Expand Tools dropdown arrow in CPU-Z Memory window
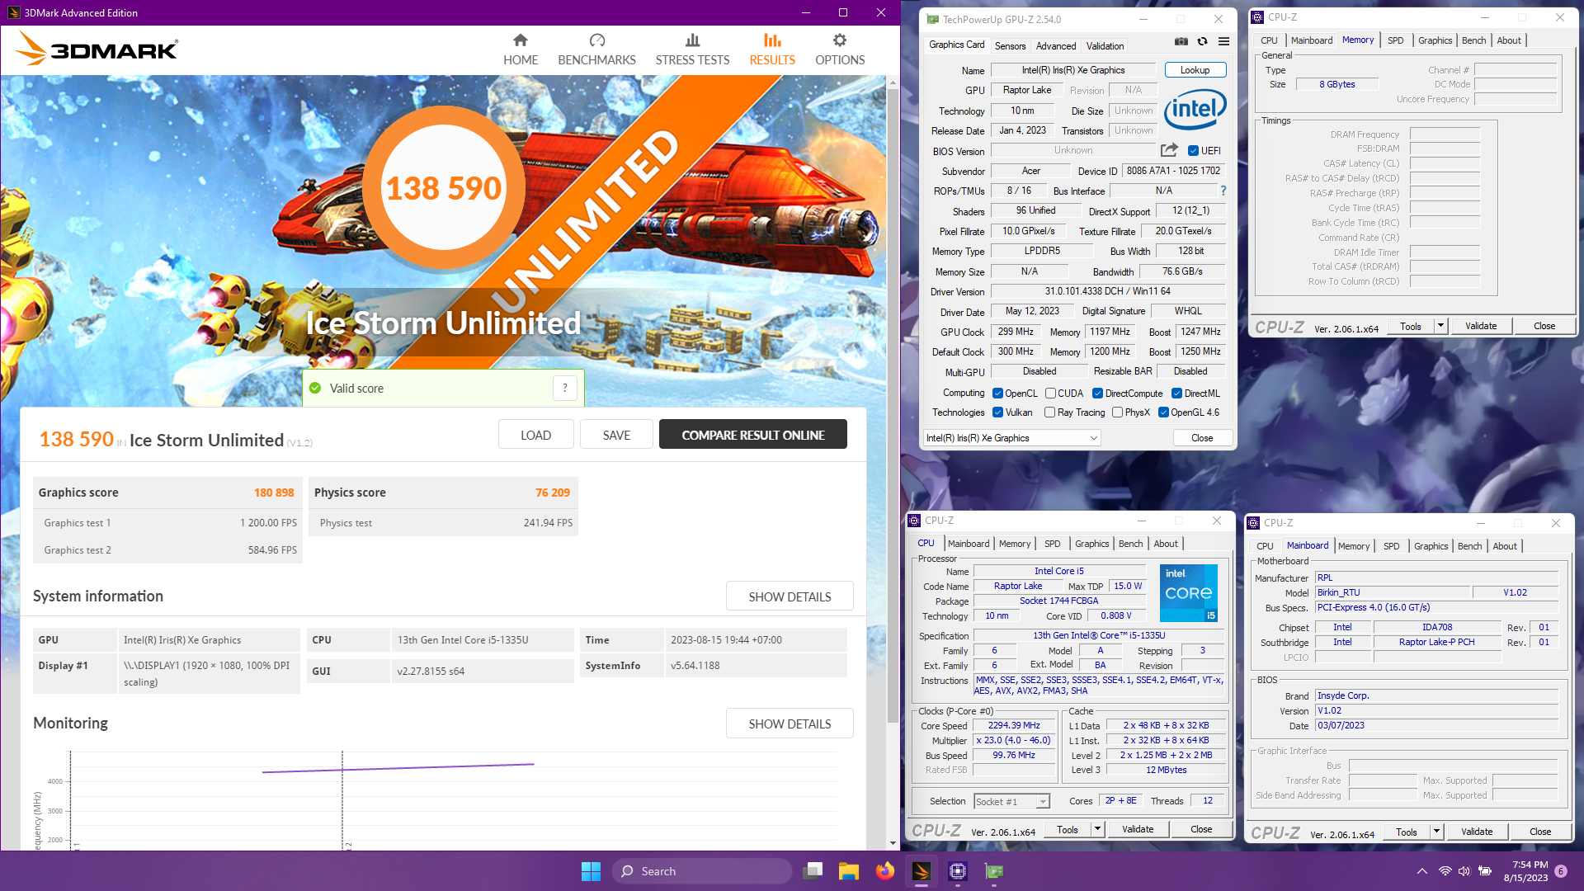Viewport: 1584px width, 891px height. pyautogui.click(x=1440, y=326)
